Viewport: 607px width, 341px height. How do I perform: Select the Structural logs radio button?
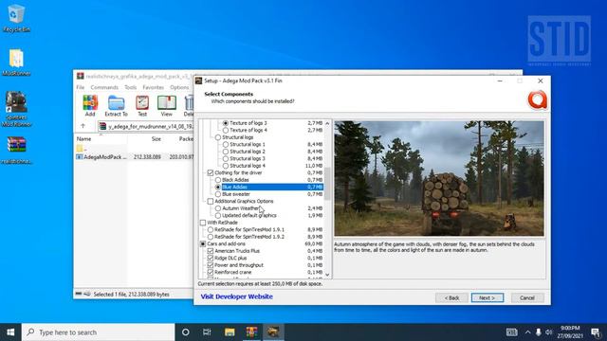point(218,137)
